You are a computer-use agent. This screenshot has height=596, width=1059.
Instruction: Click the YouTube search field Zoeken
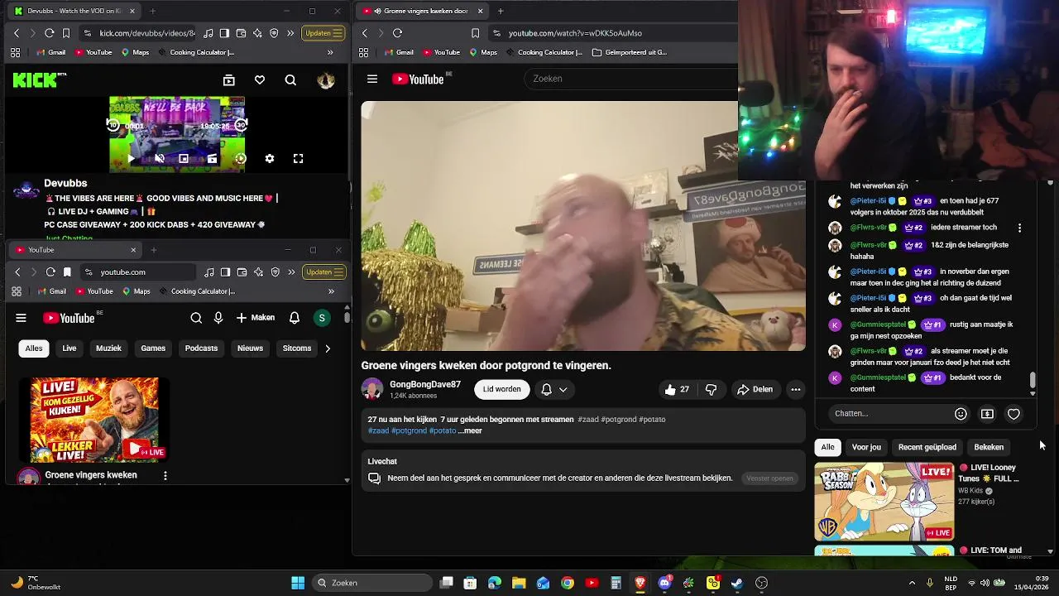click(630, 79)
